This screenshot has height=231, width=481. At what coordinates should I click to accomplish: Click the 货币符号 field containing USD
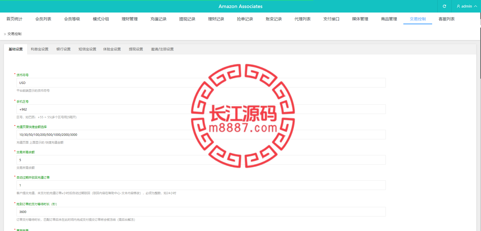[201, 83]
